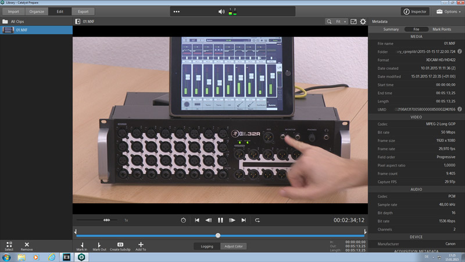Click the Add To plus icon

tap(141, 245)
